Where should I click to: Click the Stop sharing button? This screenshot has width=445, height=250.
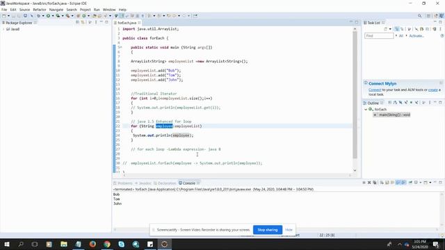(x=267, y=230)
